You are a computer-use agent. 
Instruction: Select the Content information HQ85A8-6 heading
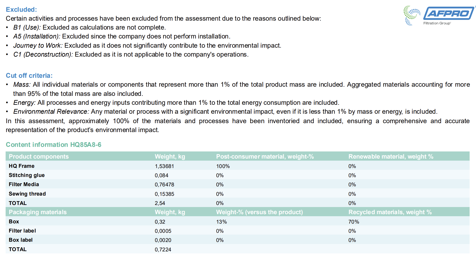coord(54,145)
